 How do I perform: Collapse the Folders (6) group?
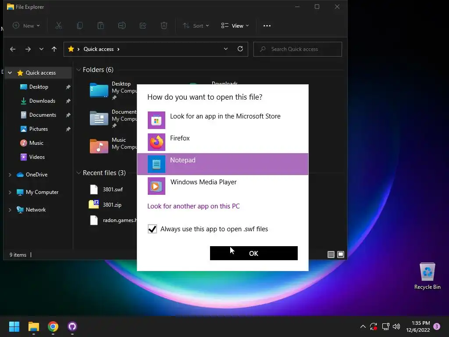pyautogui.click(x=78, y=70)
